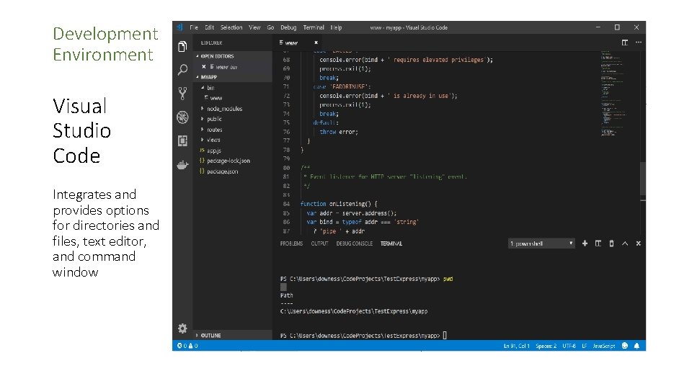Open the Terminal menu
The image size is (692, 389).
coord(314,27)
